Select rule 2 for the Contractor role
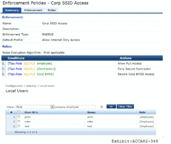Screen dimensions: 171x144 tap(82, 69)
